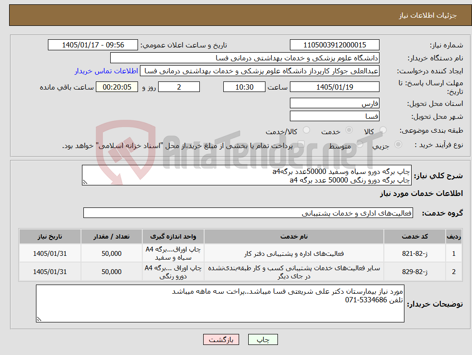Image resolution: width=472 pixels, height=355 pixels.
Task: Click the اطلاعات خدمات مورد نیاز section heading
Action: [421, 194]
